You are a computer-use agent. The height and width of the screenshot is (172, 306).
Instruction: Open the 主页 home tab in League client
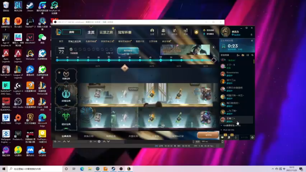point(91,32)
